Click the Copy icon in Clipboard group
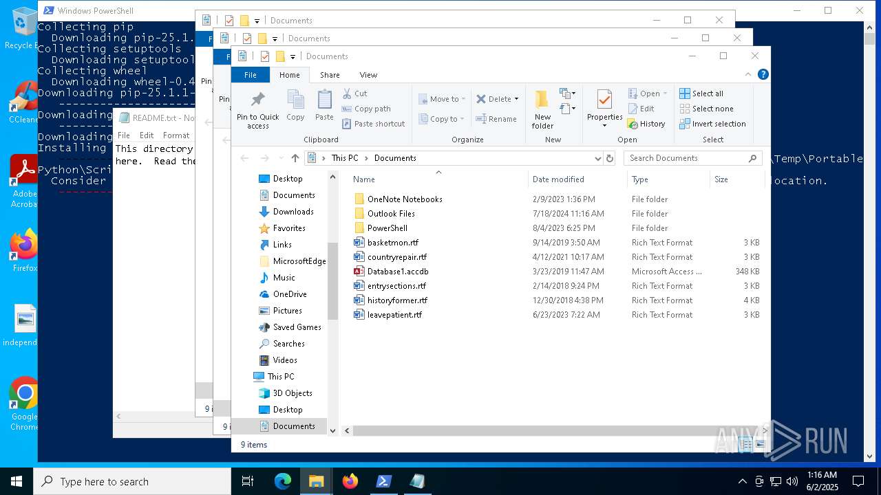 point(295,105)
